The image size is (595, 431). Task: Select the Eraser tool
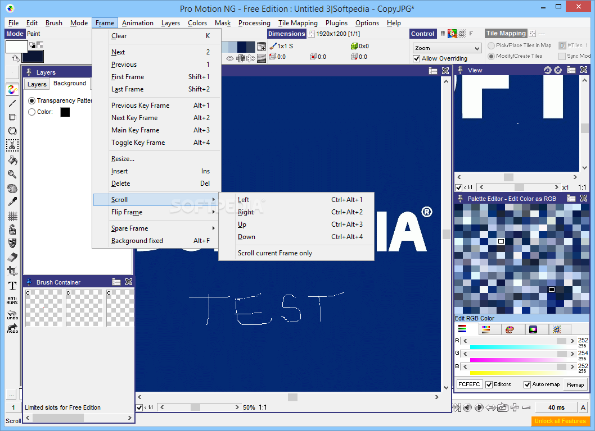[12, 257]
